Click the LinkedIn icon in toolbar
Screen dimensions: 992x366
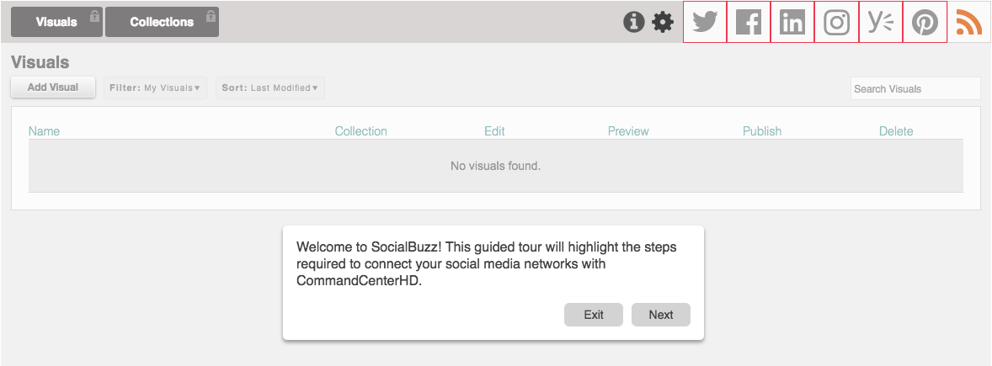coord(792,22)
